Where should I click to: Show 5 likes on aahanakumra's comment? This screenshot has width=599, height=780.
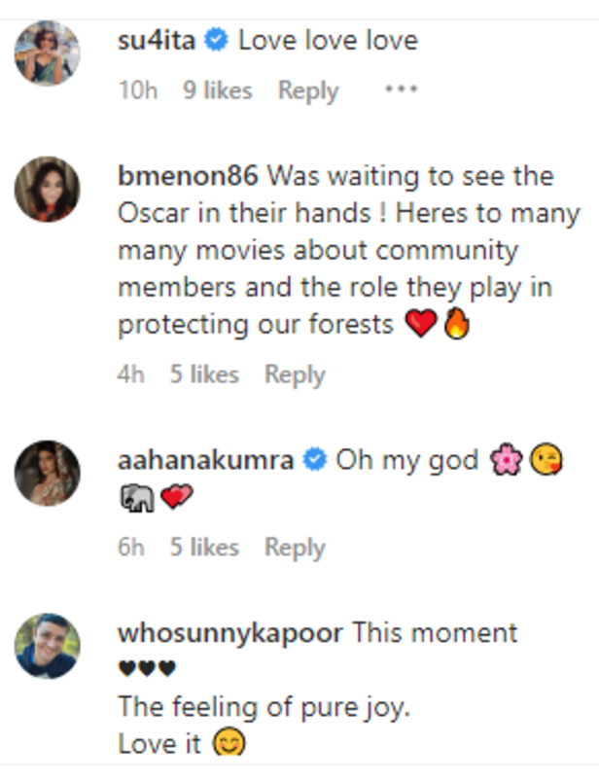(x=204, y=548)
